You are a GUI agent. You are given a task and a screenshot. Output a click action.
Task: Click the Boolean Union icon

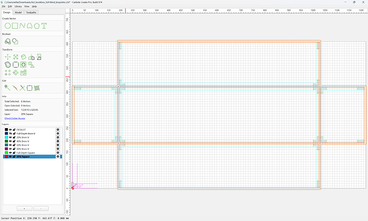(x=7, y=42)
